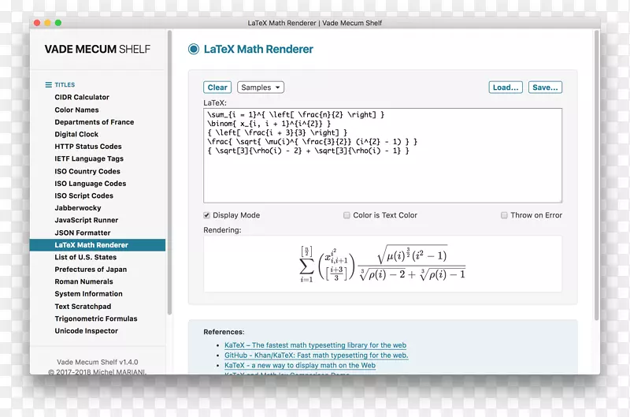Enable Color is Text Color checkbox

pos(346,215)
